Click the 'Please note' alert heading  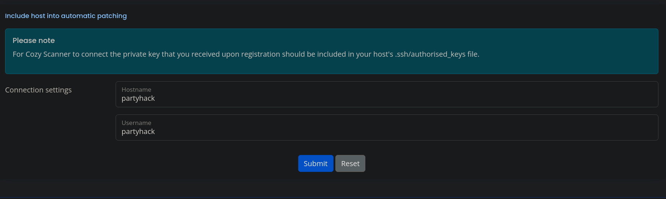34,40
